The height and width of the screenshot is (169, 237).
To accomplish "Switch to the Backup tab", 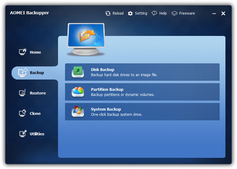I will coord(35,73).
